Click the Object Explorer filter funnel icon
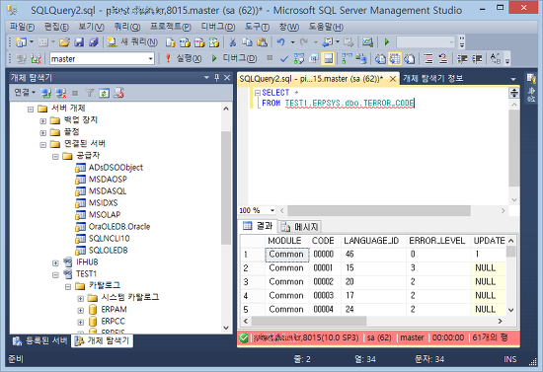543x372 pixels. pyautogui.click(x=90, y=93)
